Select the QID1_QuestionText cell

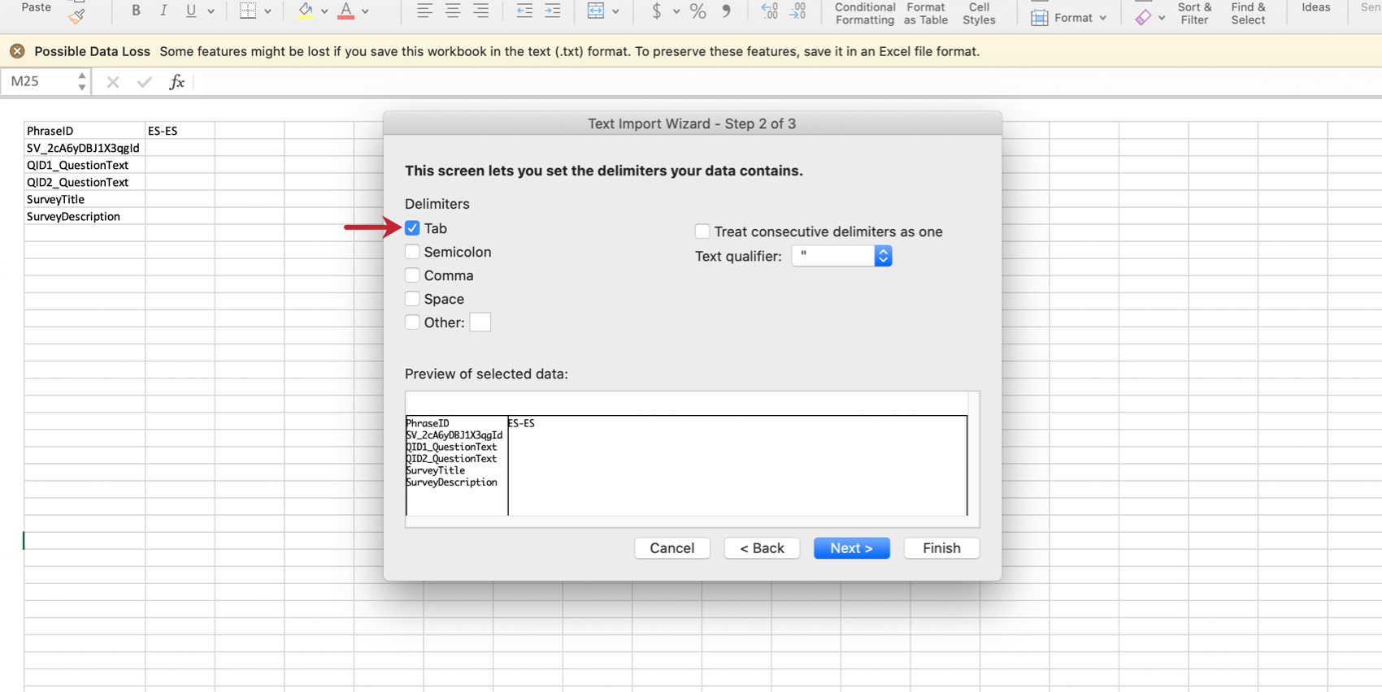85,165
